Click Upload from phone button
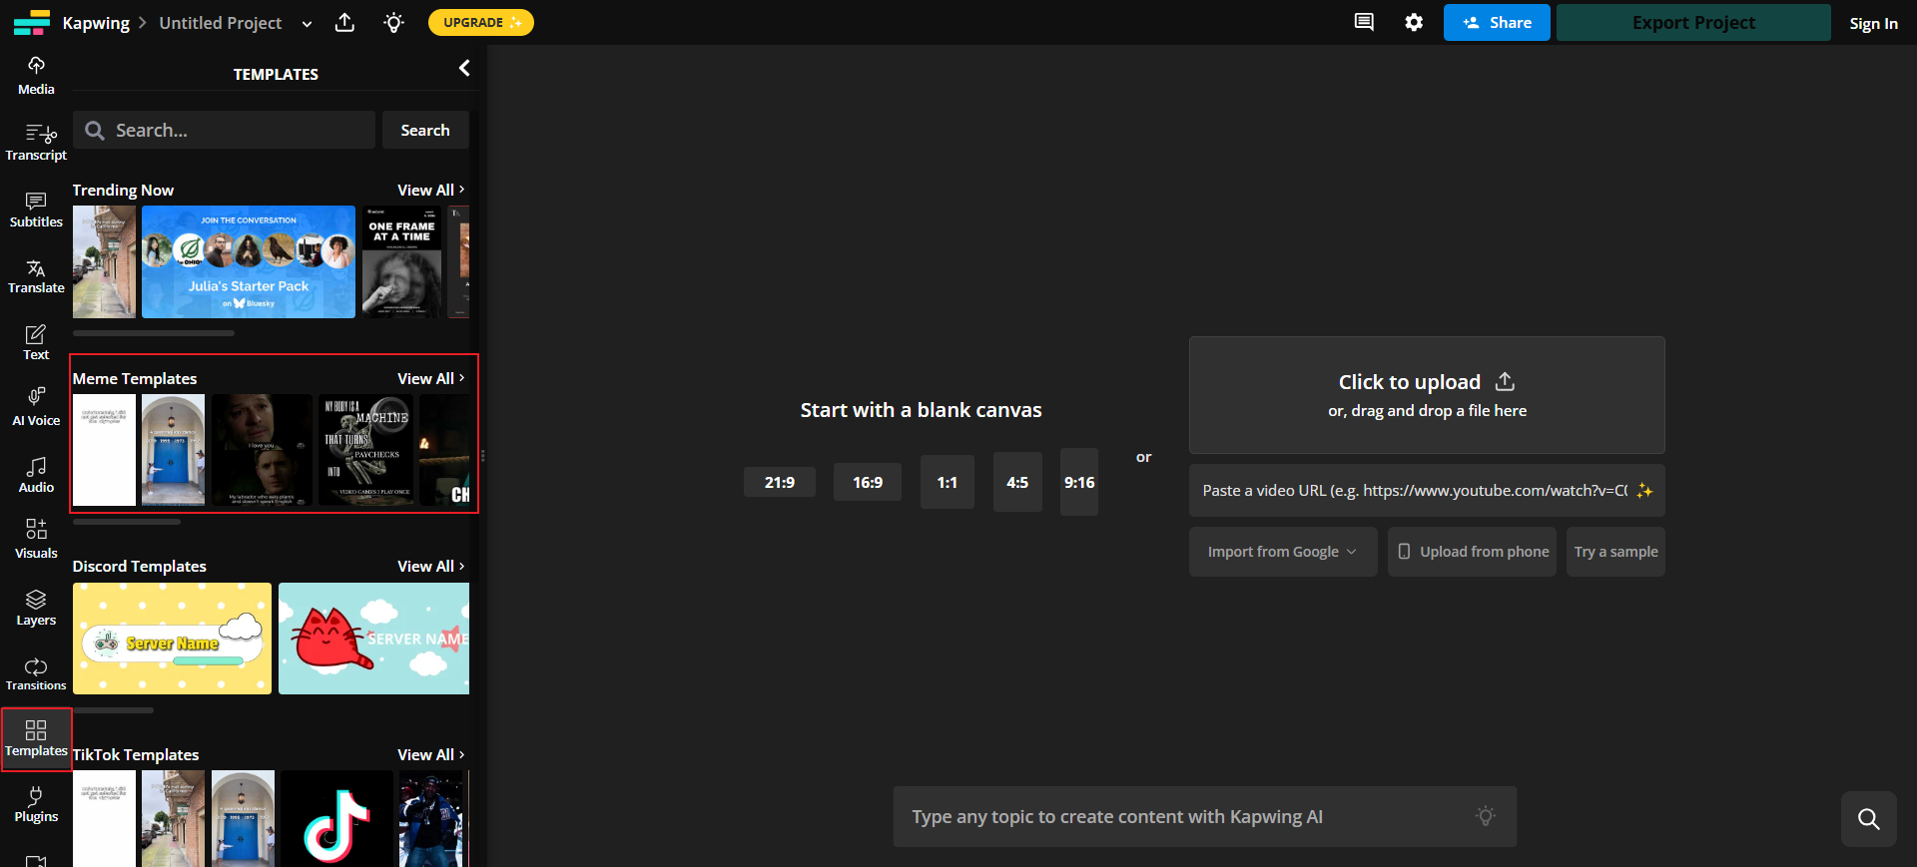 (x=1472, y=552)
